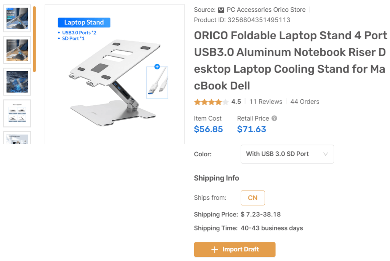Click the store envelope icon beside Source
This screenshot has height=261, width=390.
click(x=221, y=10)
